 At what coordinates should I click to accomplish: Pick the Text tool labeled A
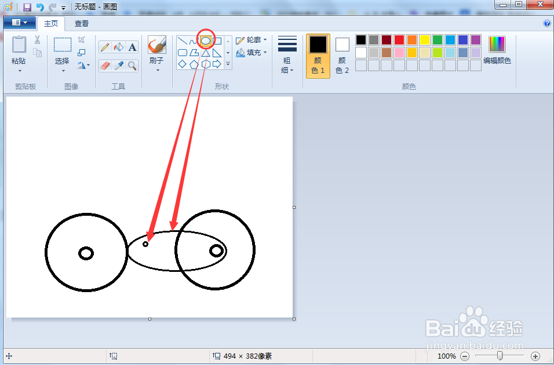coord(132,47)
